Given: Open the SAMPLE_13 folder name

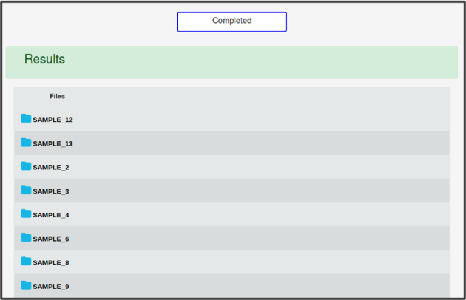Looking at the screenshot, I should pyautogui.click(x=53, y=144).
